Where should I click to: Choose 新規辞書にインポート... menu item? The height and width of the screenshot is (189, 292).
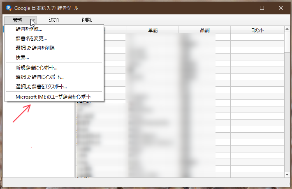coord(54,67)
